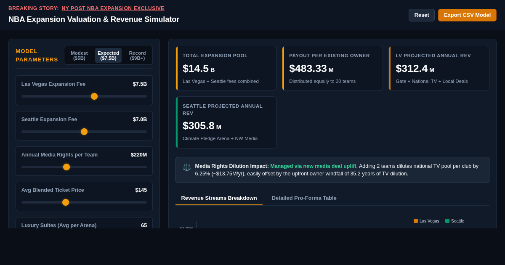Click the $483.33 M payout figure
The height and width of the screenshot is (265, 505).
pos(311,69)
